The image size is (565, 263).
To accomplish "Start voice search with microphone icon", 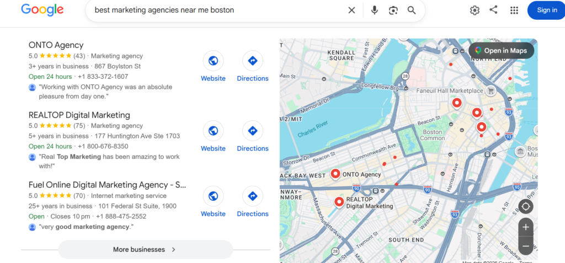I will click(375, 10).
